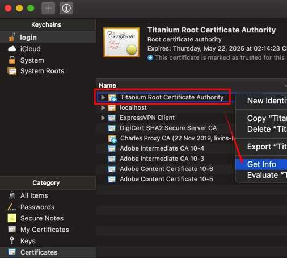Expand the Titanium Root Certificate Authority row

tap(103, 97)
